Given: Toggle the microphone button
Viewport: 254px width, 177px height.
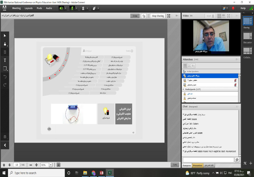Looking at the screenshot, I should (72, 8).
